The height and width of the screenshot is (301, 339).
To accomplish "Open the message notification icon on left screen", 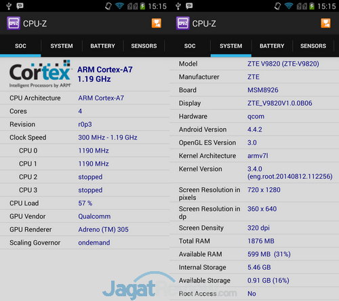I will tap(20, 6).
